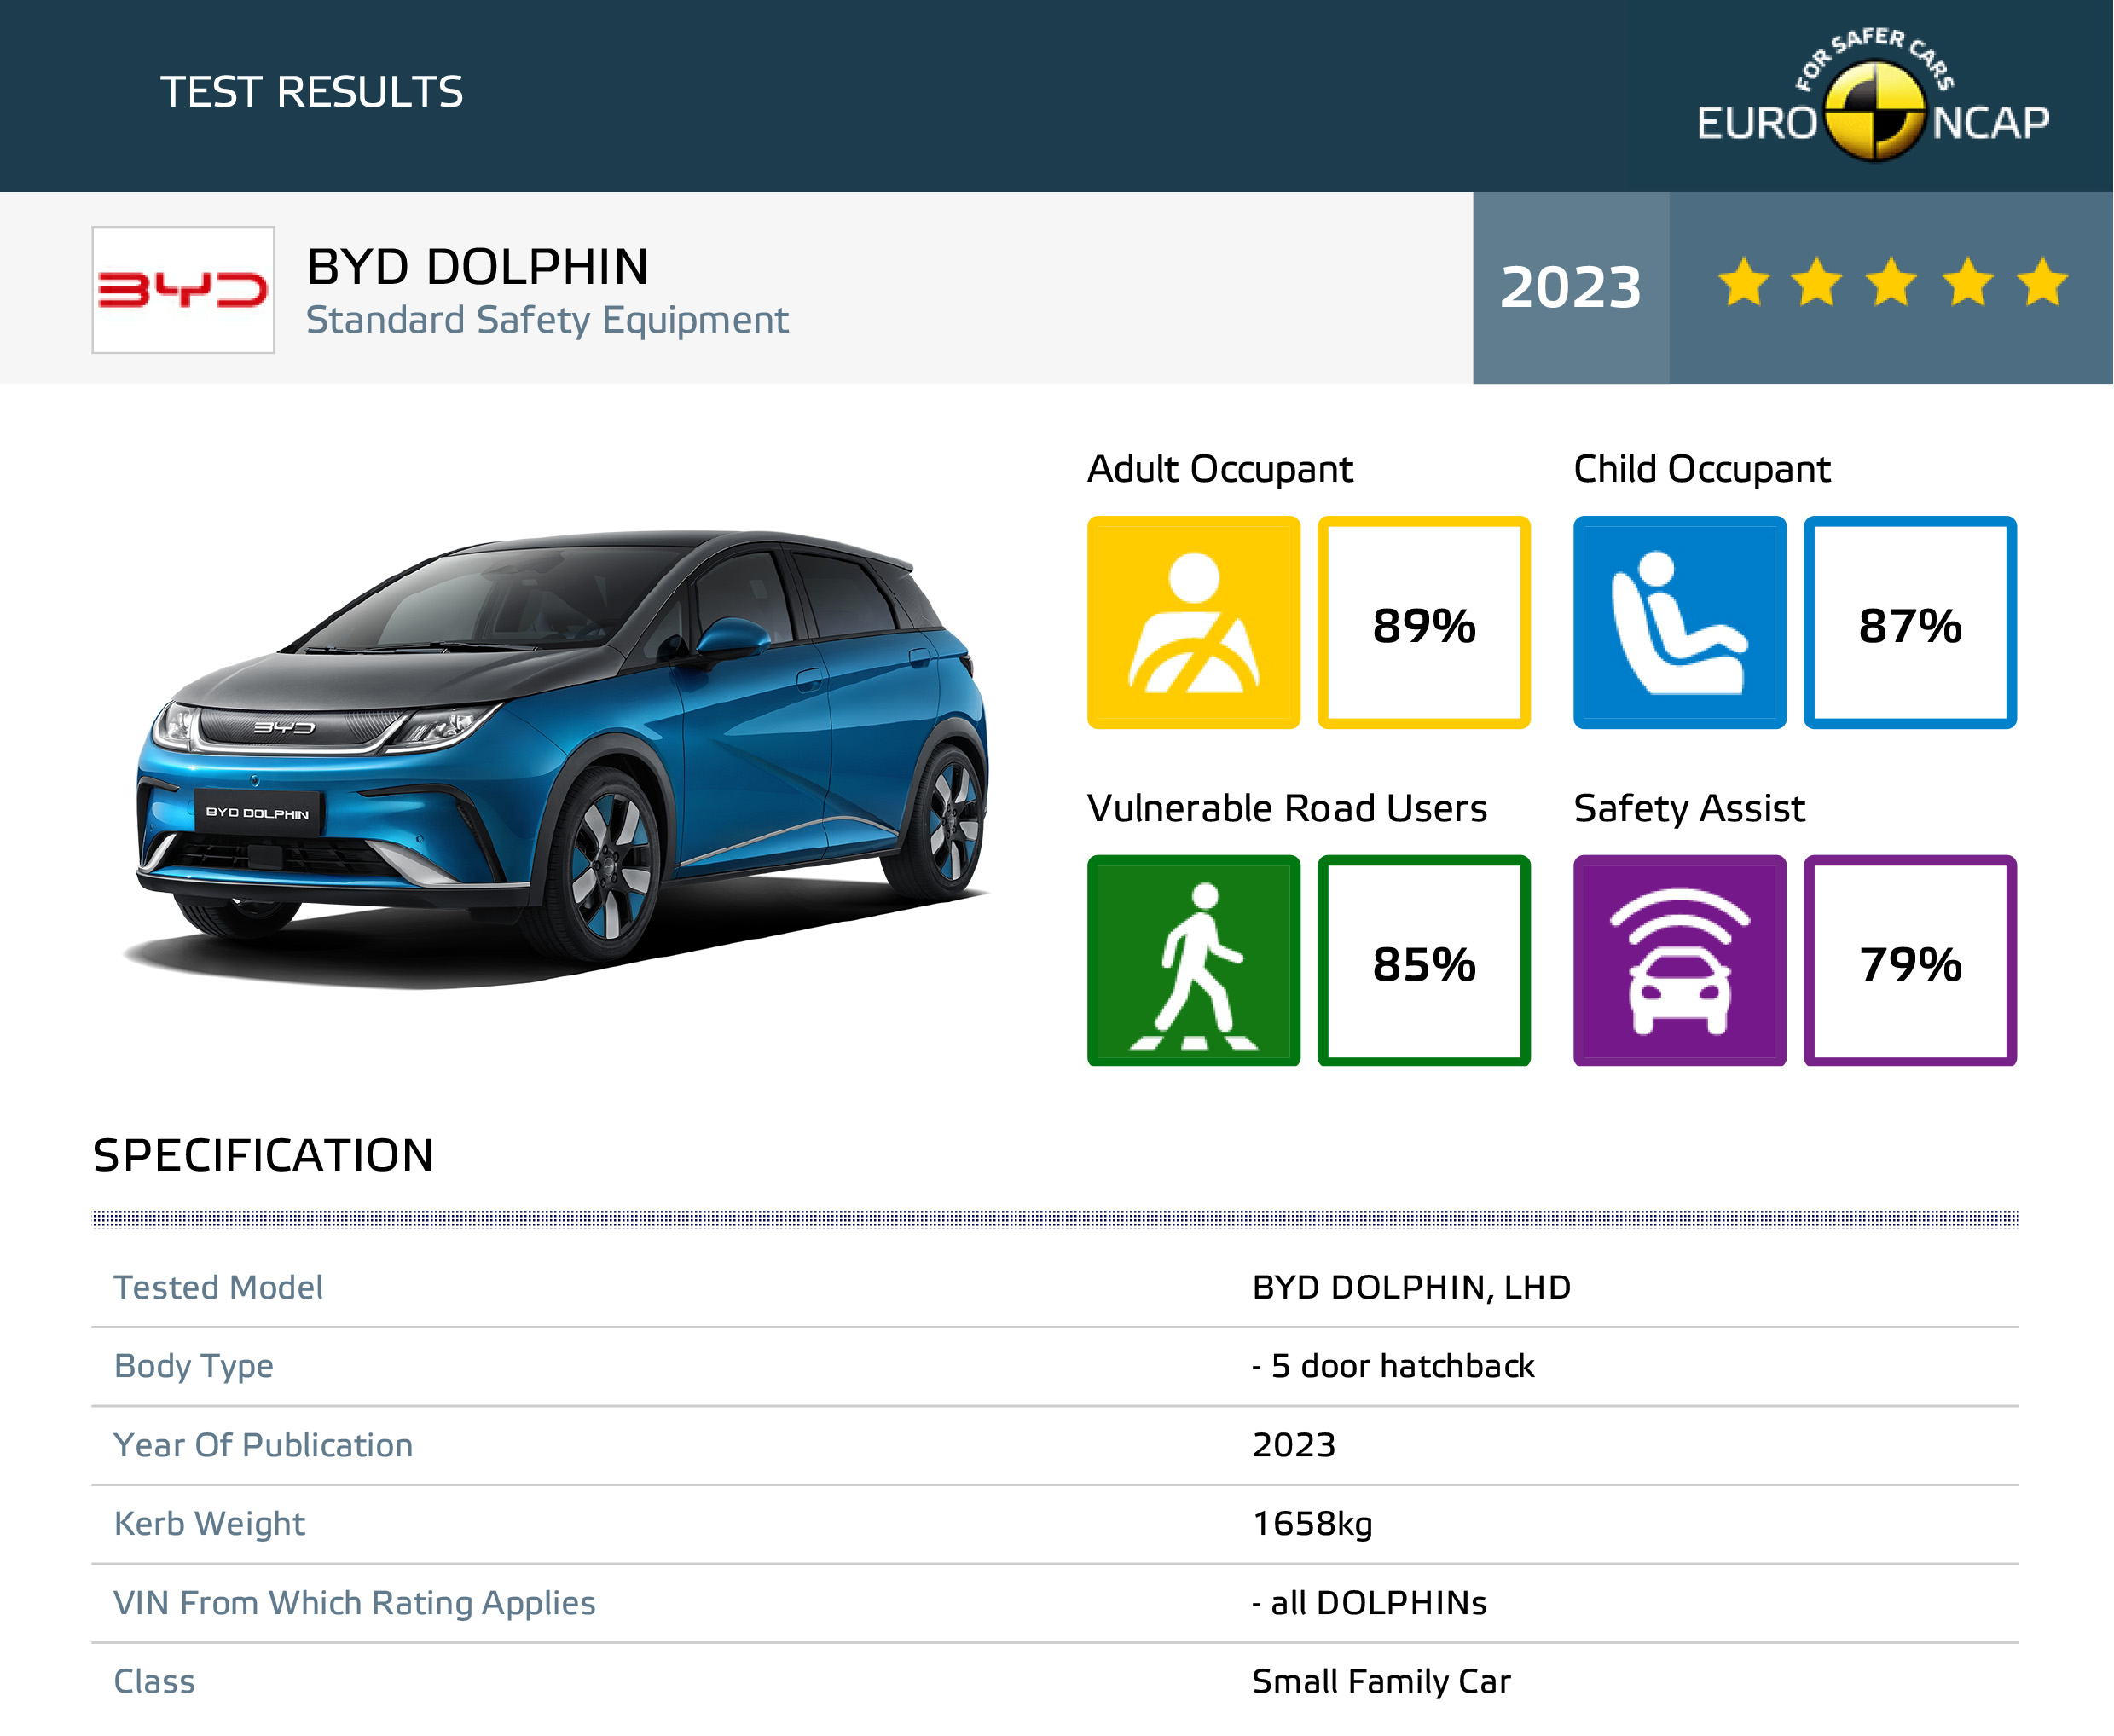Click the 'all DOLPHINs' value
This screenshot has height=1736, width=2114.
1369,1603
